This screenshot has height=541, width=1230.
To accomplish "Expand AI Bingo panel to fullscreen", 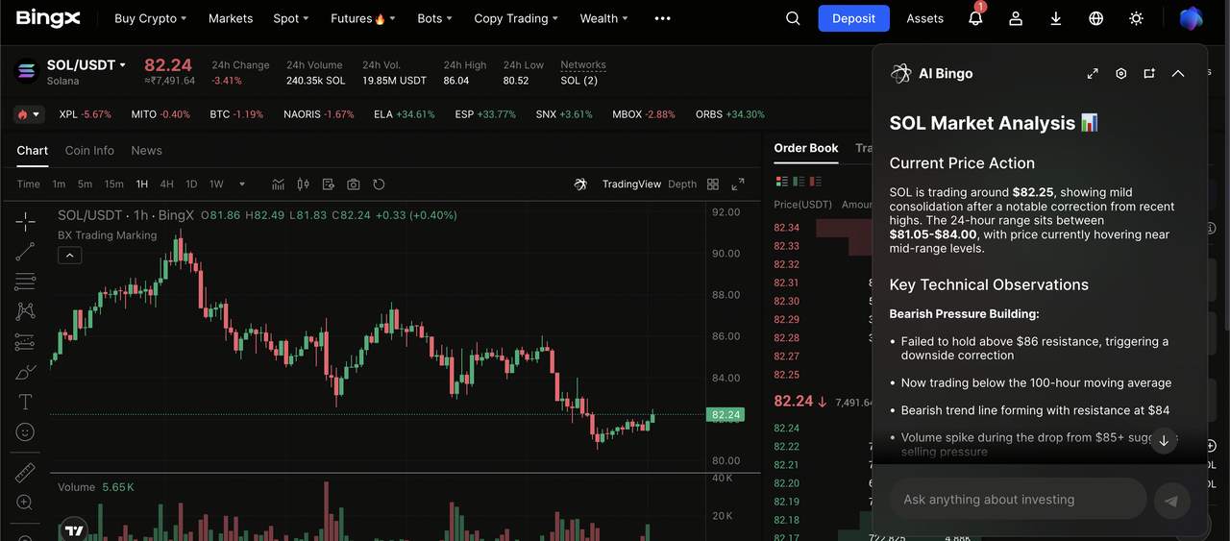I will (x=1093, y=74).
